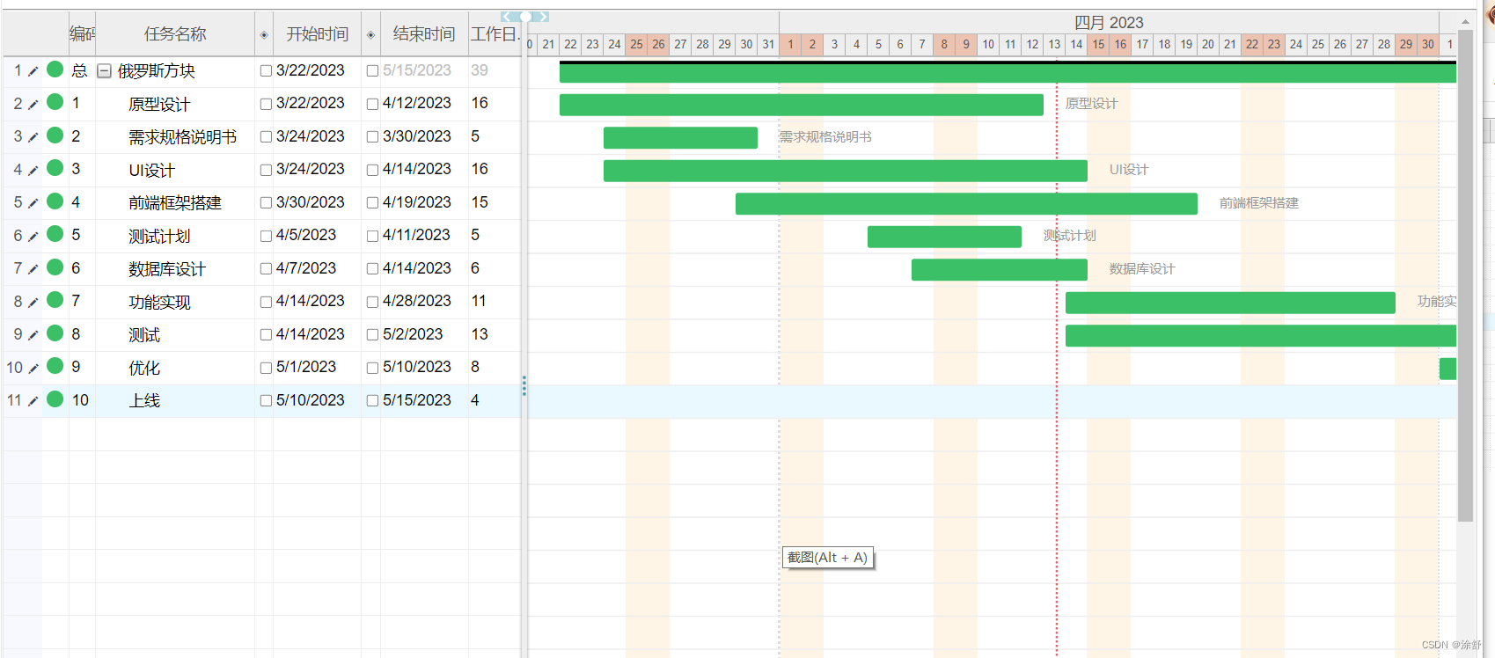Toggle end date checkbox for 4/19/2023
Screen dimensions: 1495x658
[372, 203]
